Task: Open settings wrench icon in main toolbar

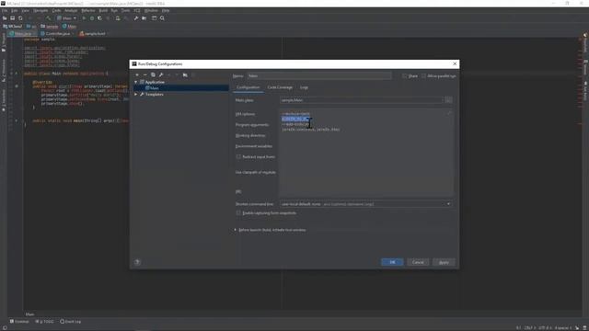Action: coord(135,18)
